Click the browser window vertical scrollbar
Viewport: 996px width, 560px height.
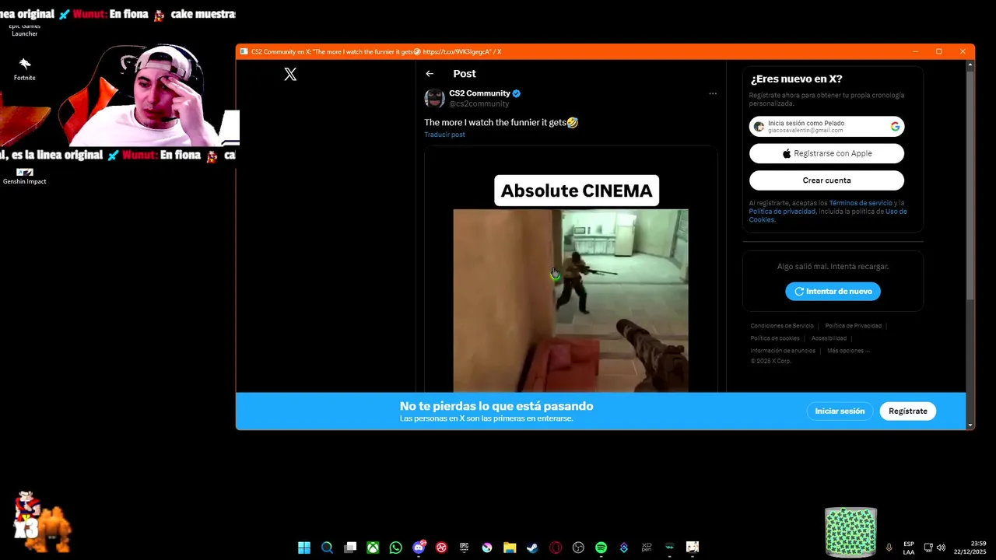point(970,187)
